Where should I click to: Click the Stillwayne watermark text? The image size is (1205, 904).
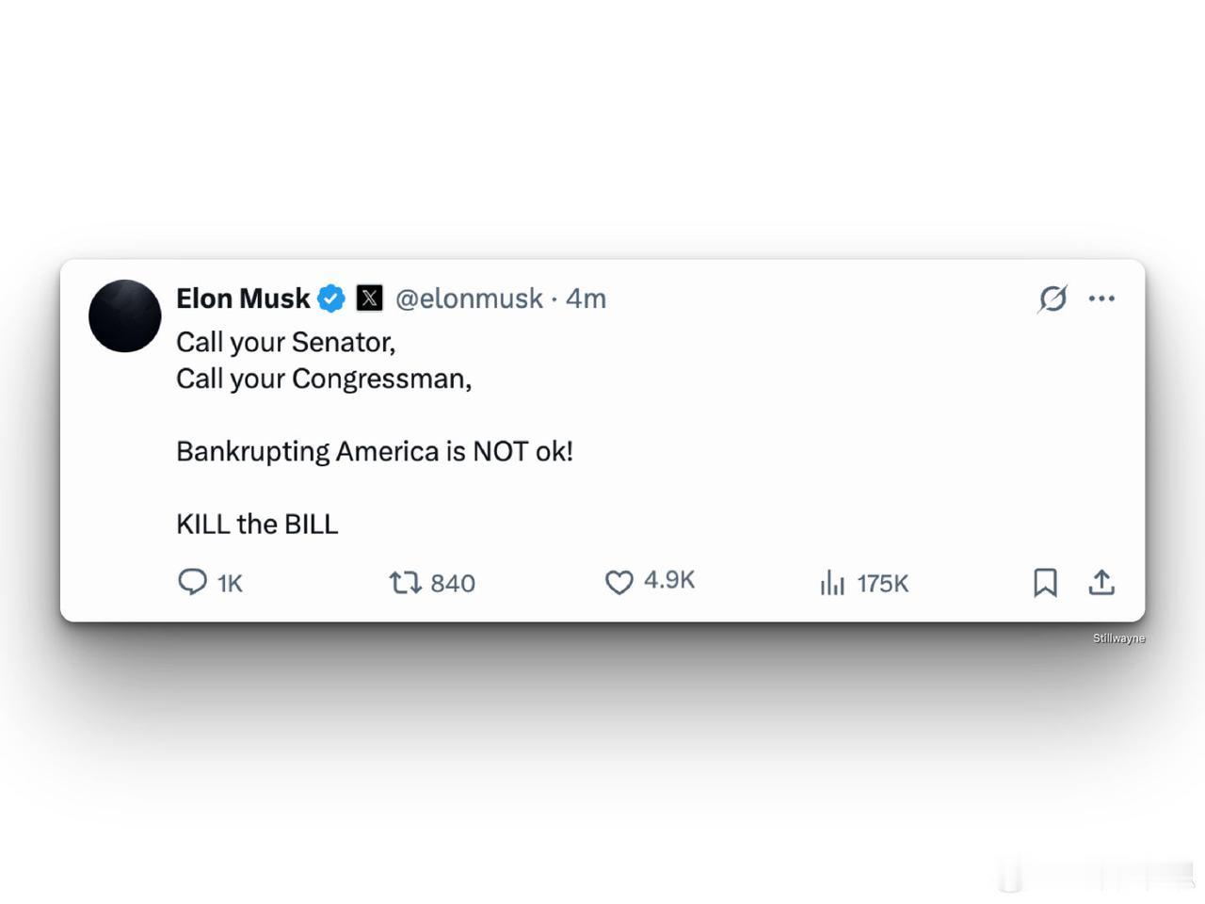click(1118, 638)
